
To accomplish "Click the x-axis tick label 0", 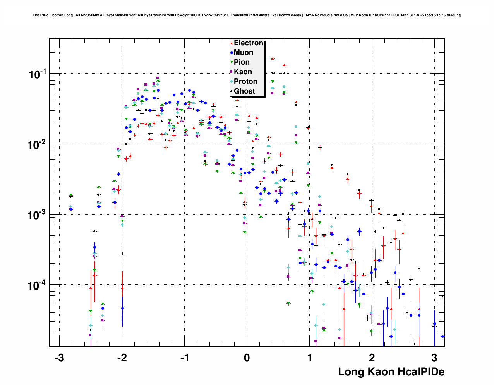I will click(x=247, y=358).
